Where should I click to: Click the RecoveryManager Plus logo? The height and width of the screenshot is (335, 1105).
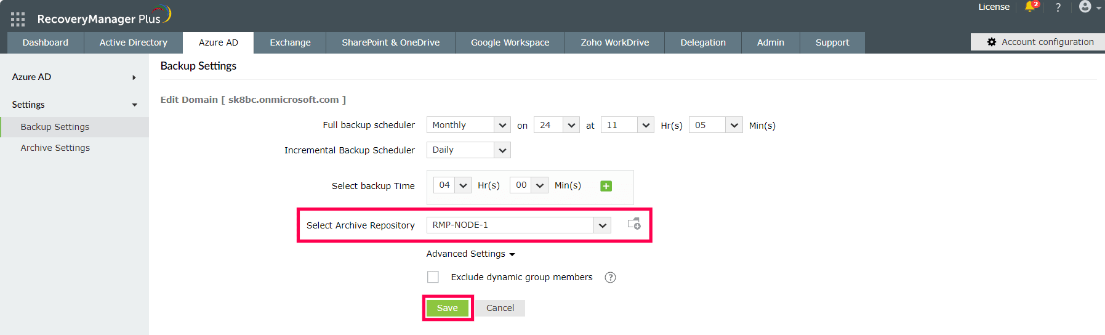pos(103,16)
